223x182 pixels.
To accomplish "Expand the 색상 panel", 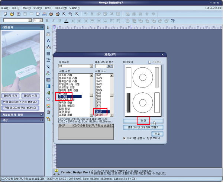I will pos(42,120).
